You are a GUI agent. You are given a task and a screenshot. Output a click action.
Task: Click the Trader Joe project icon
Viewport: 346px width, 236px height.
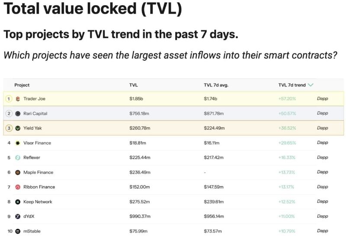(x=18, y=99)
